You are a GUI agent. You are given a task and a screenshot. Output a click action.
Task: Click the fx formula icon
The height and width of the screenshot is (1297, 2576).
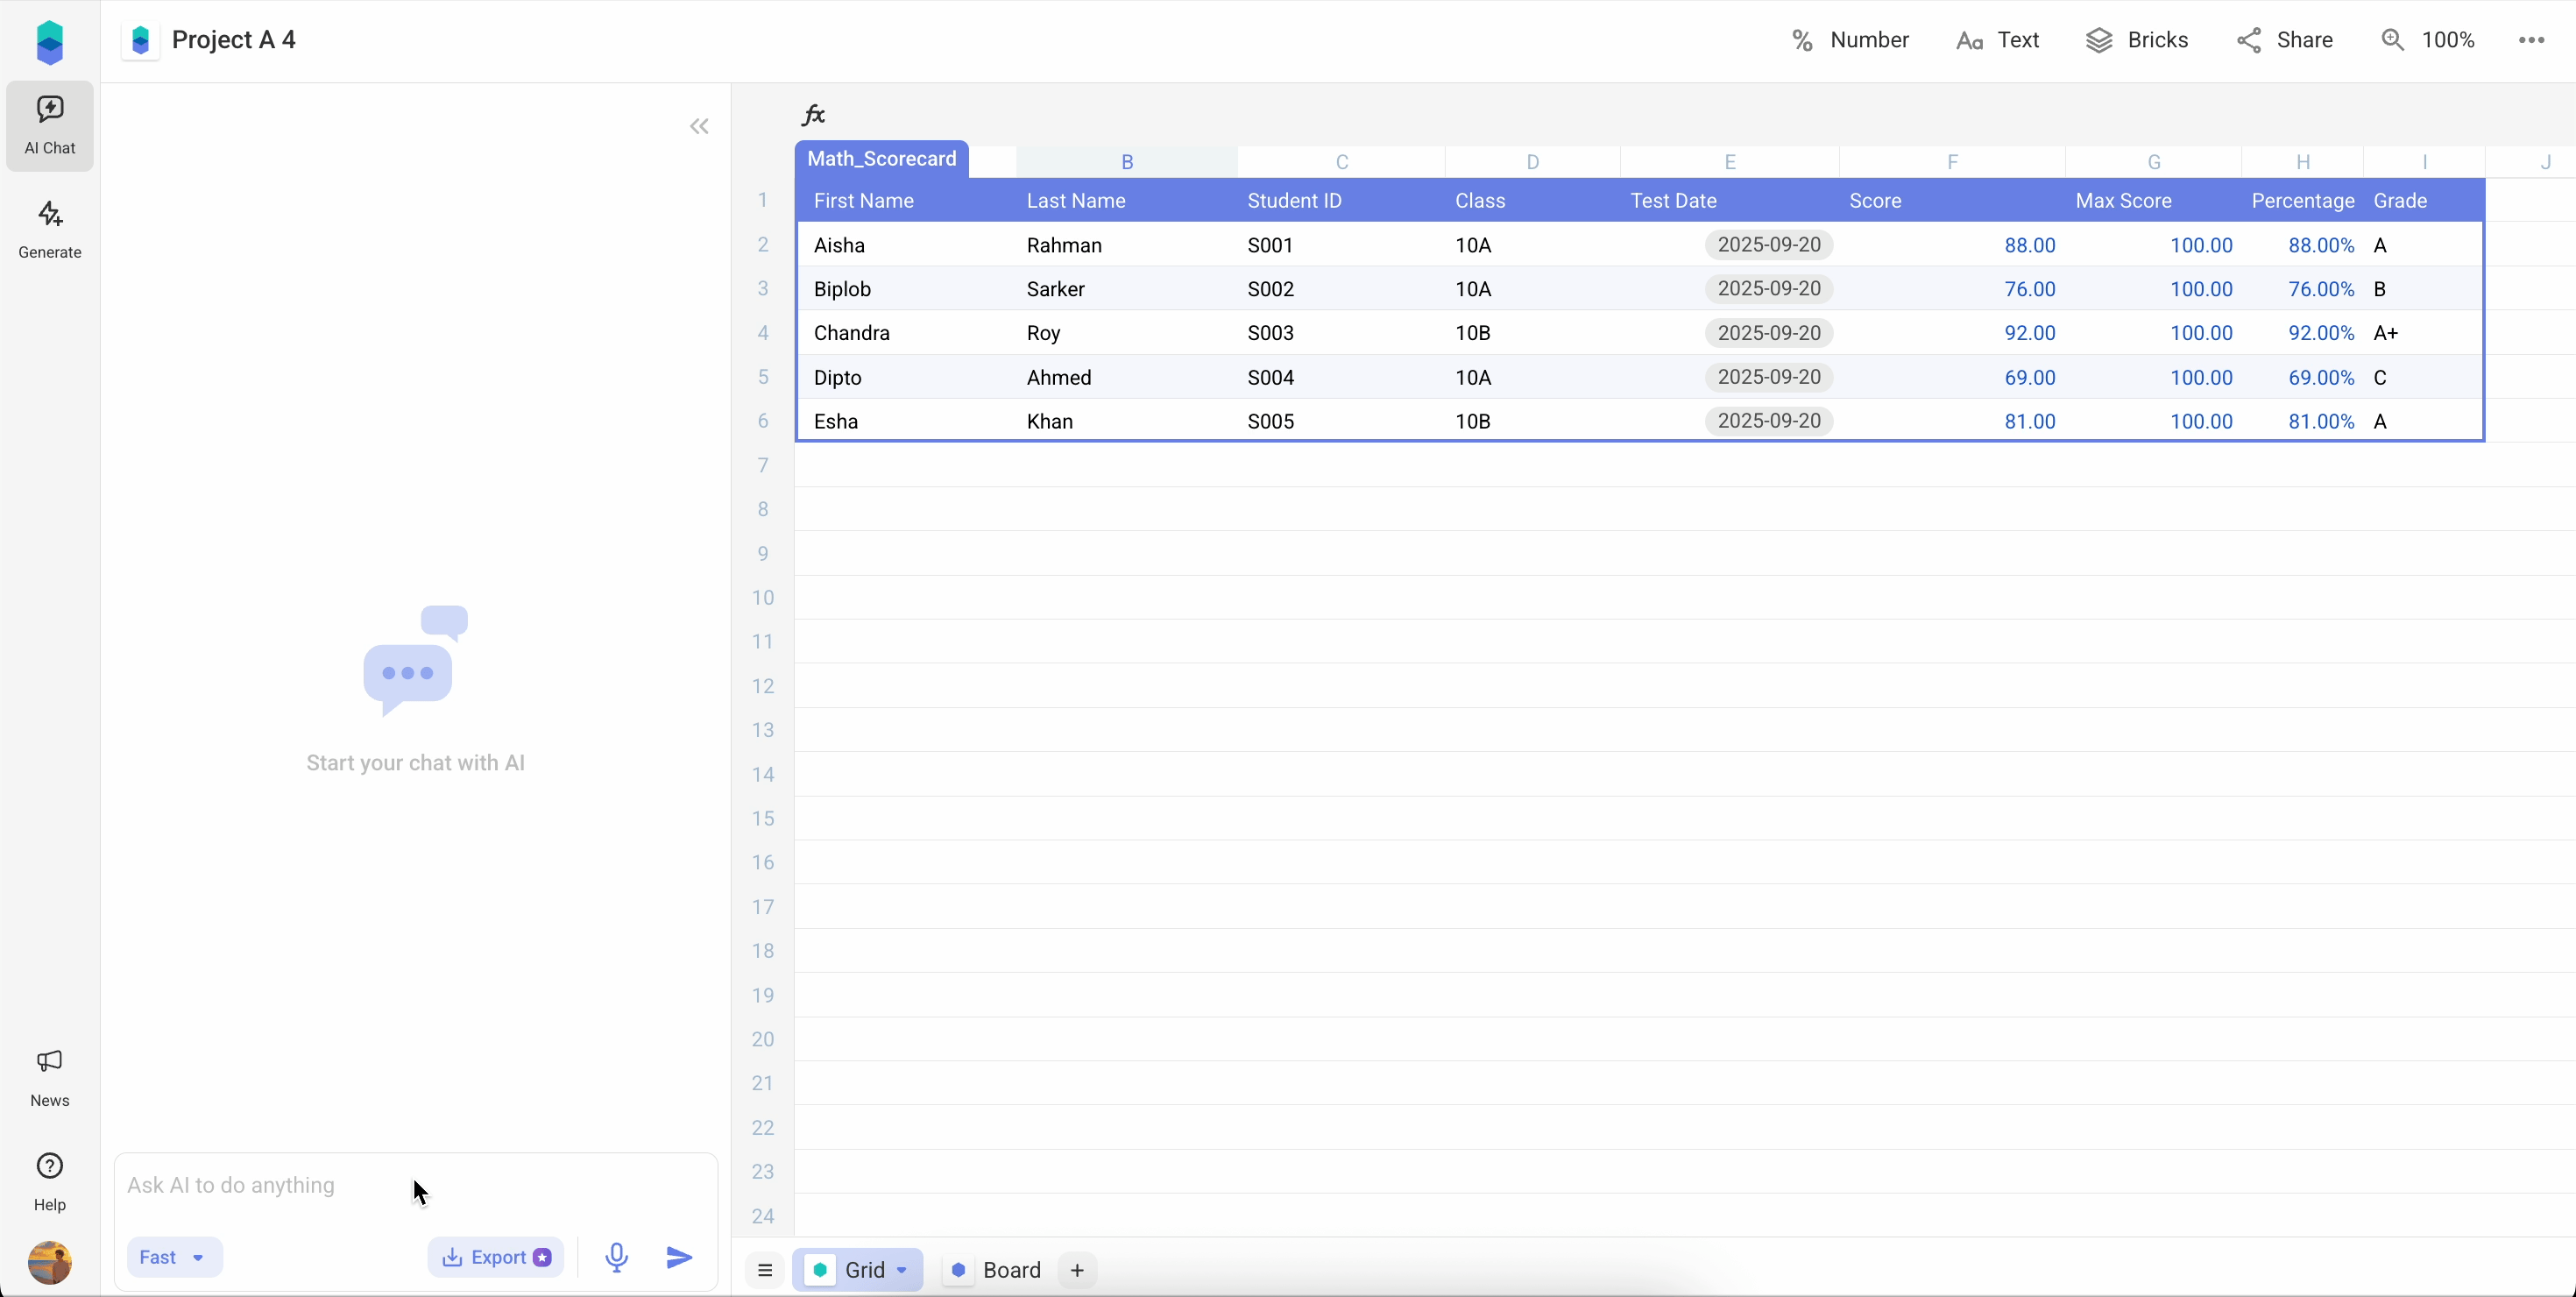[814, 114]
